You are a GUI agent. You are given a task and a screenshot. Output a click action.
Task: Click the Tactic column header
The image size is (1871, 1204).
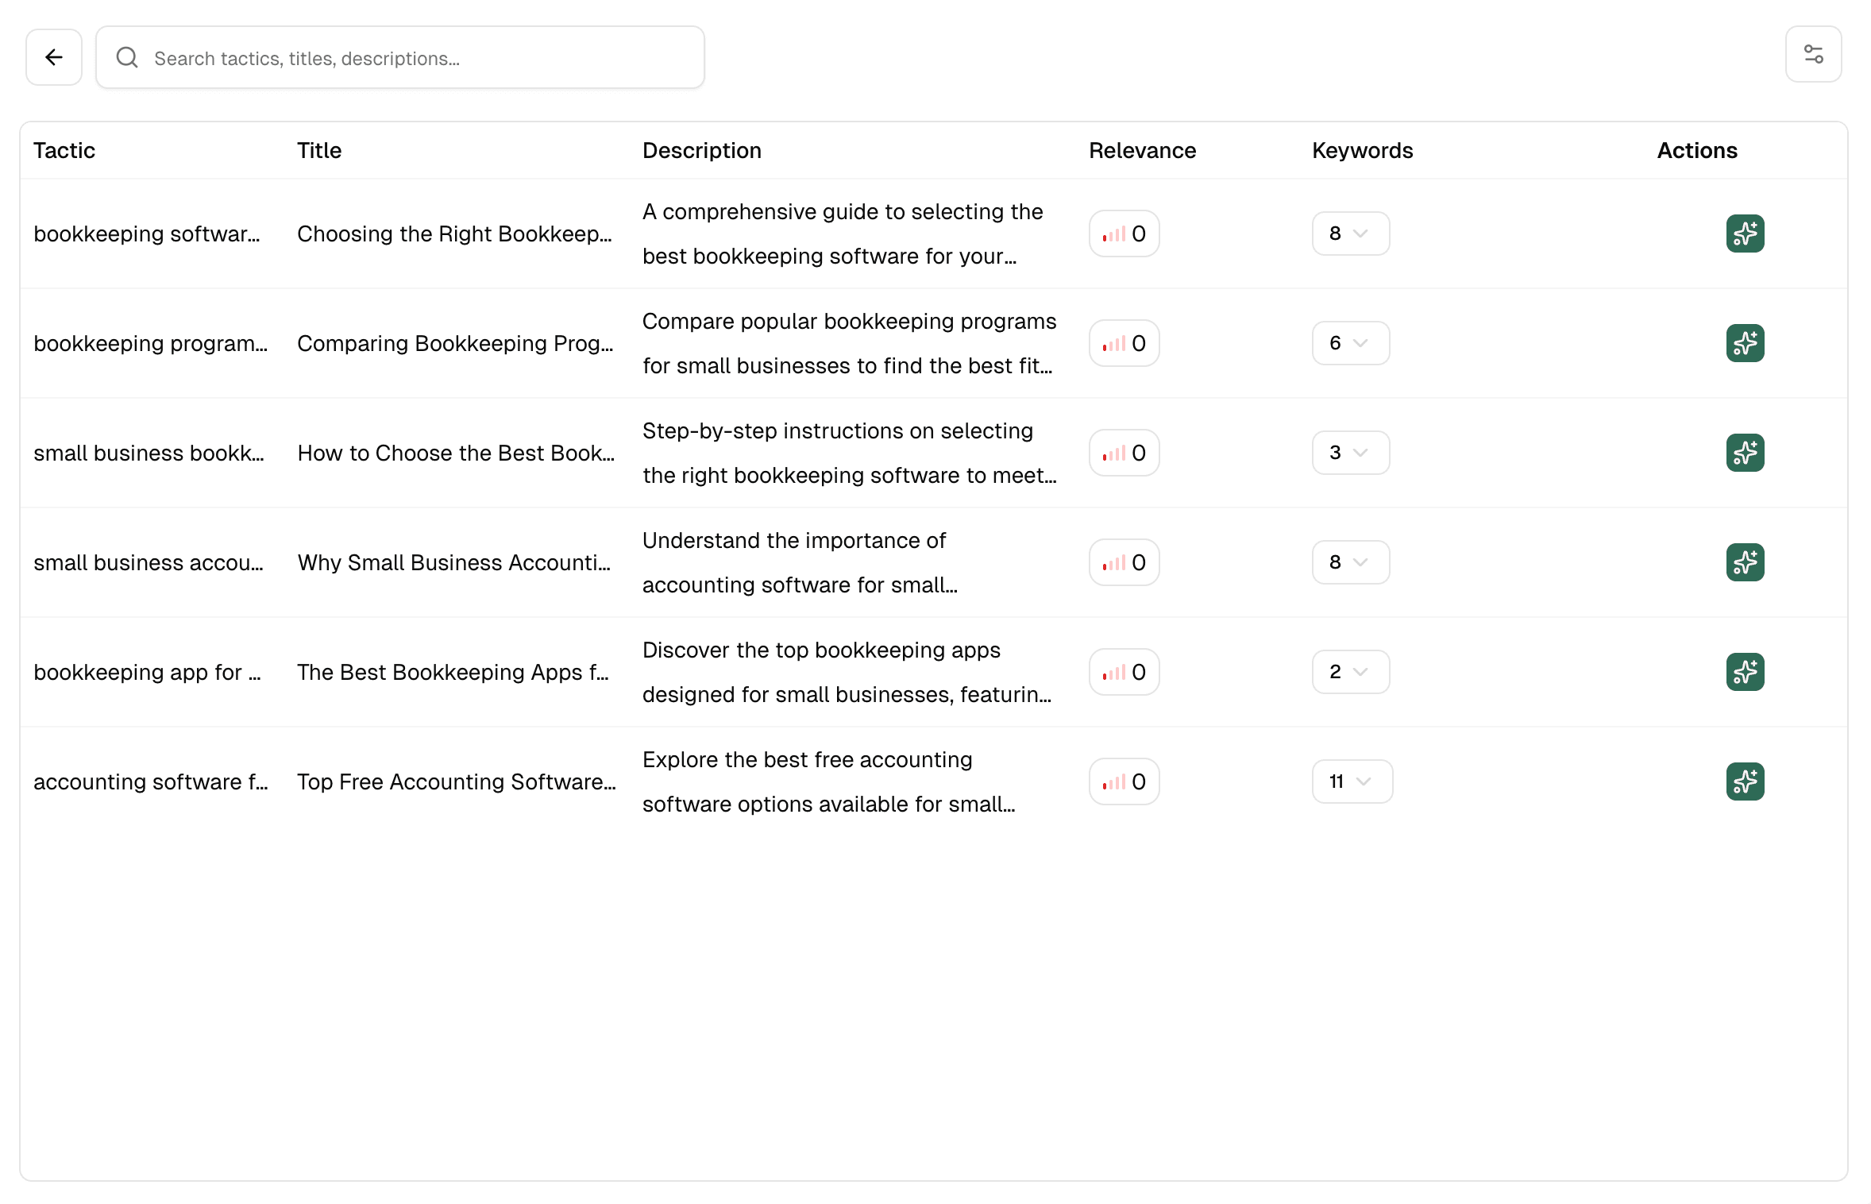[64, 150]
